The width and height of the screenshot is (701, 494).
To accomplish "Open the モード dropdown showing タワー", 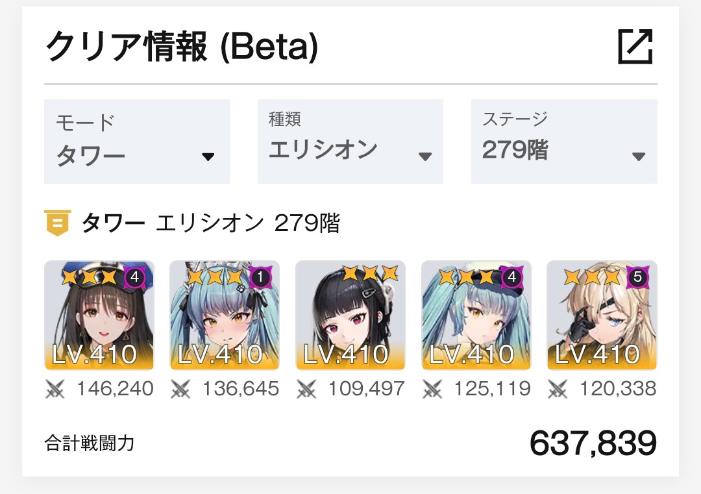I will pos(137,142).
